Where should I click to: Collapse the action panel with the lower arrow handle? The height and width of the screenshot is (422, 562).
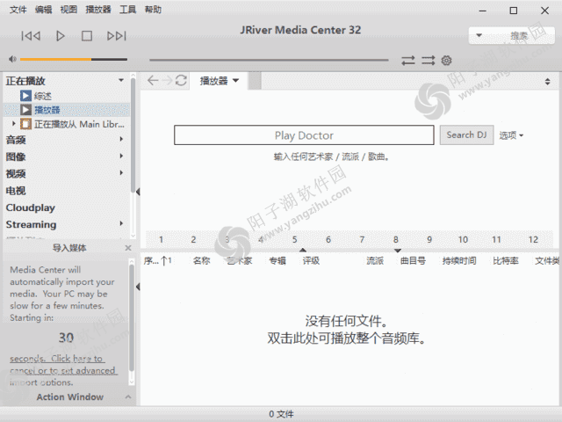tap(138, 287)
